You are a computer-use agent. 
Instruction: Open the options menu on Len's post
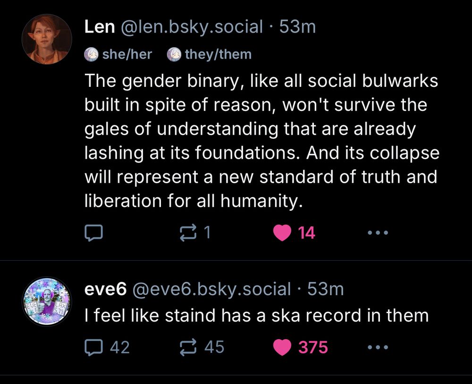click(377, 232)
